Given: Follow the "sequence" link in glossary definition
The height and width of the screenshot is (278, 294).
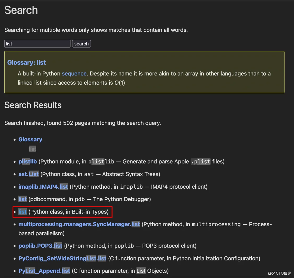Looking at the screenshot, I should [x=74, y=74].
